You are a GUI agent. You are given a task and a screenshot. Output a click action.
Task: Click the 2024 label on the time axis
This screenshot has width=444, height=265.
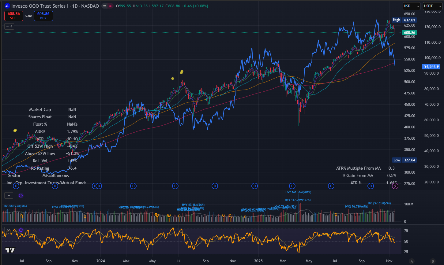pyautogui.click(x=100, y=261)
